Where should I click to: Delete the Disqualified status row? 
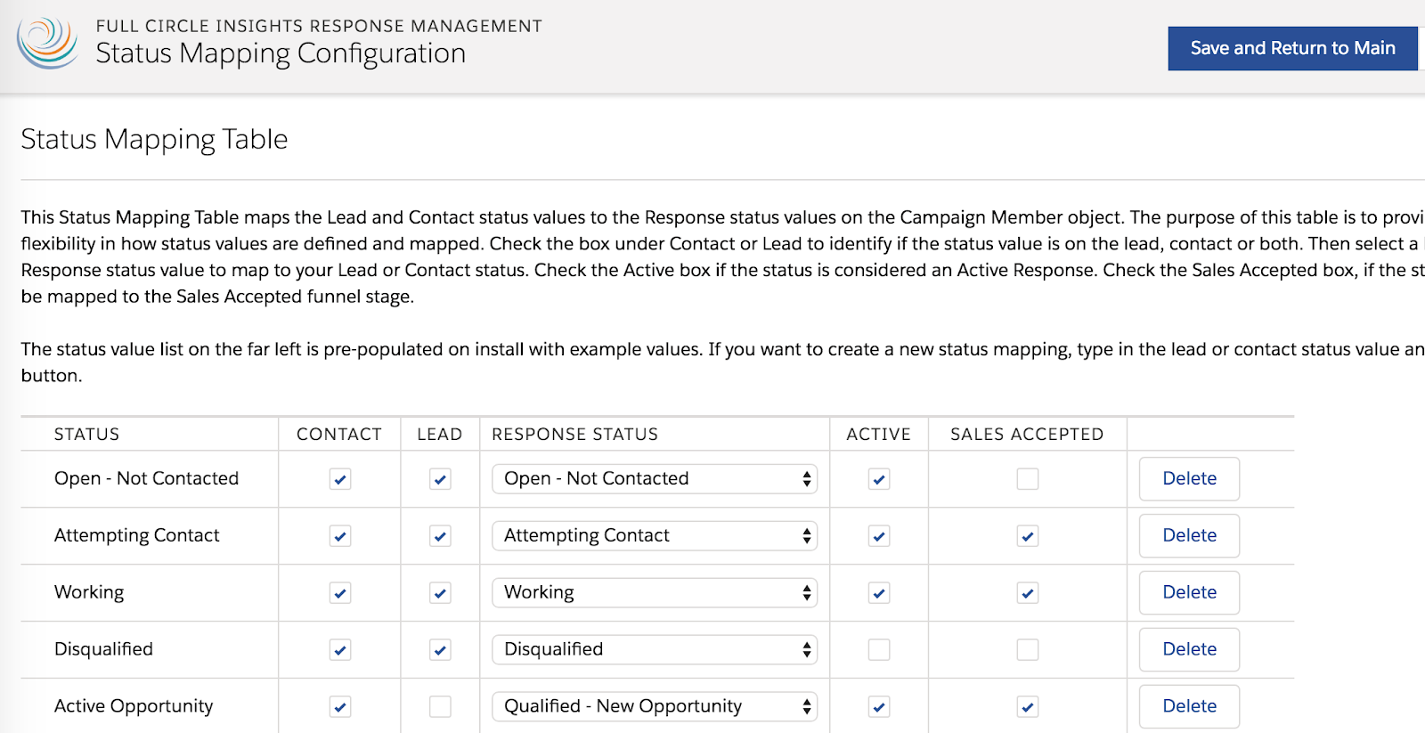point(1189,650)
